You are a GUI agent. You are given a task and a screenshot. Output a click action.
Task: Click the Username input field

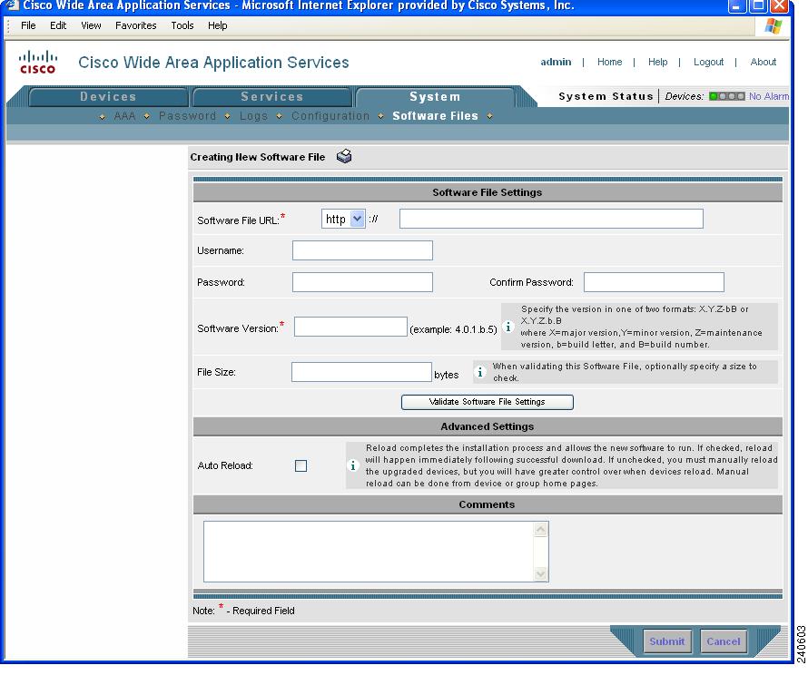coord(362,250)
